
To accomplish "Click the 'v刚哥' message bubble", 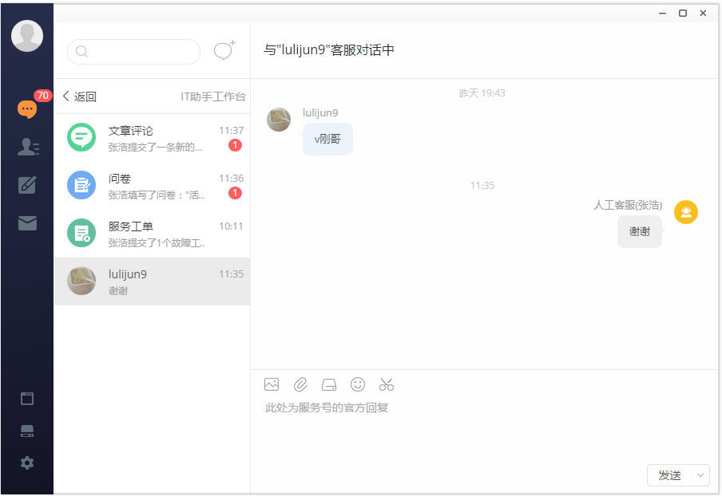I will (x=327, y=140).
